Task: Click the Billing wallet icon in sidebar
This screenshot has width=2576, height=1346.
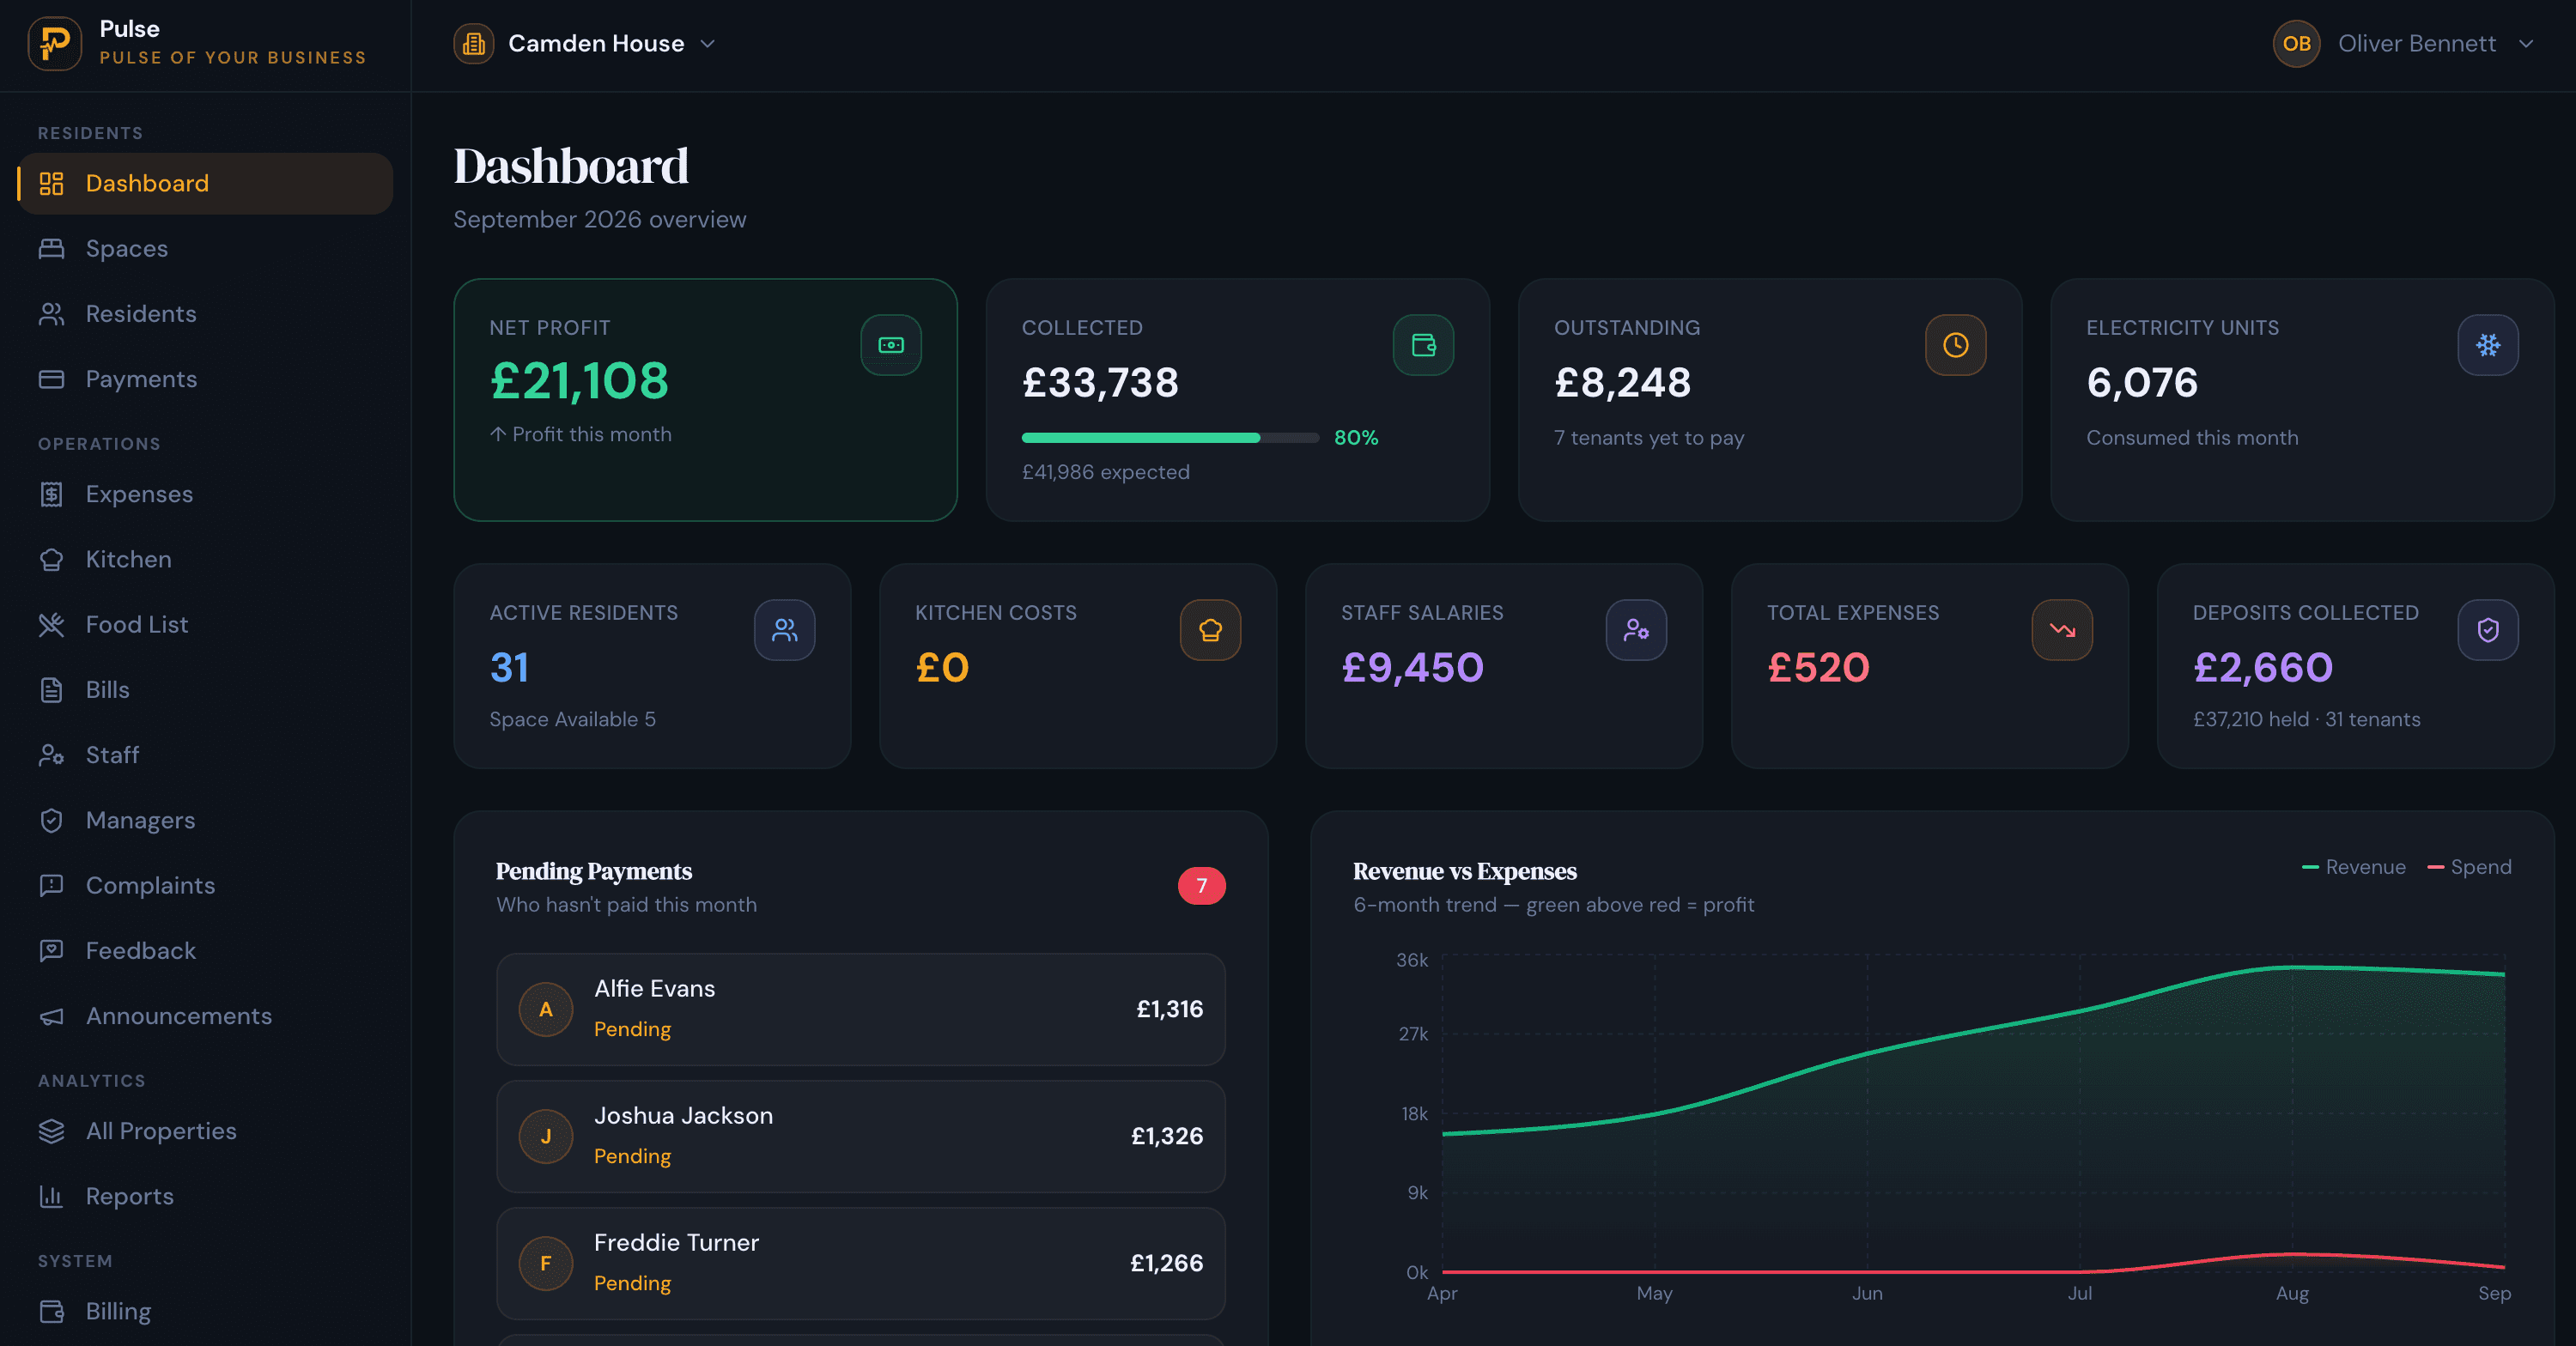Action: point(51,1311)
